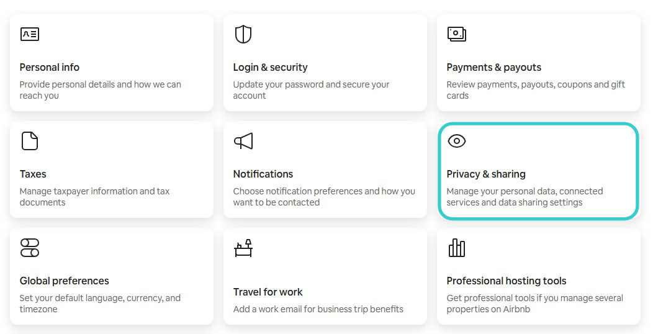Go to the Taxes heading
This screenshot has width=653, height=334.
pyautogui.click(x=33, y=174)
